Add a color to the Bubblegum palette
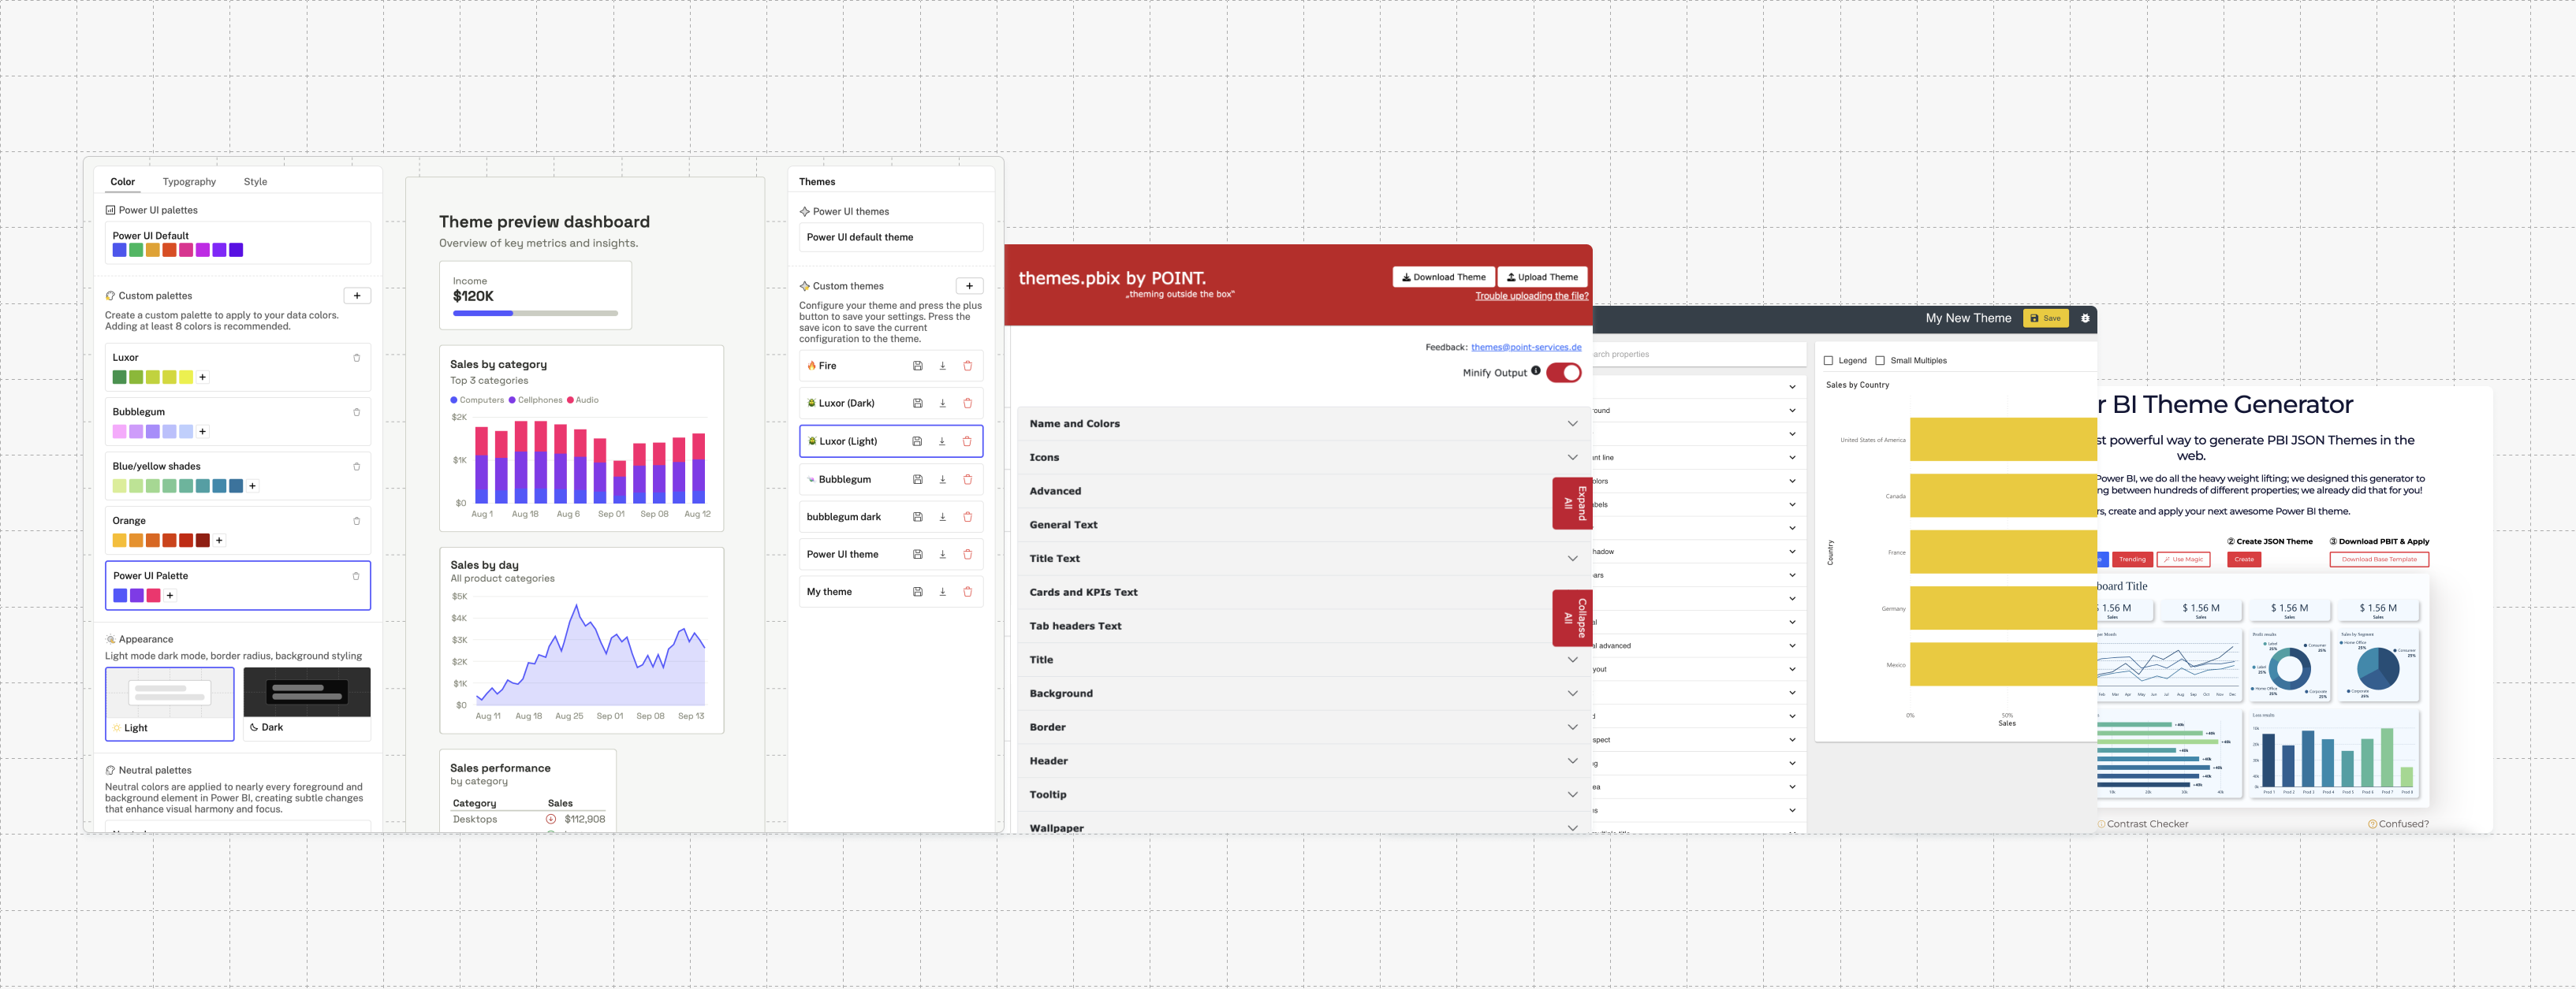Image resolution: width=2576 pixels, height=989 pixels. (202, 432)
